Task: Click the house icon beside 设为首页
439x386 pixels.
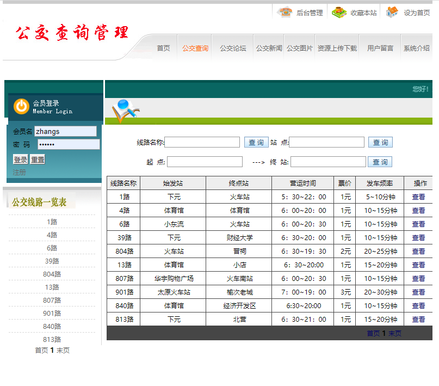Action: pyautogui.click(x=392, y=12)
